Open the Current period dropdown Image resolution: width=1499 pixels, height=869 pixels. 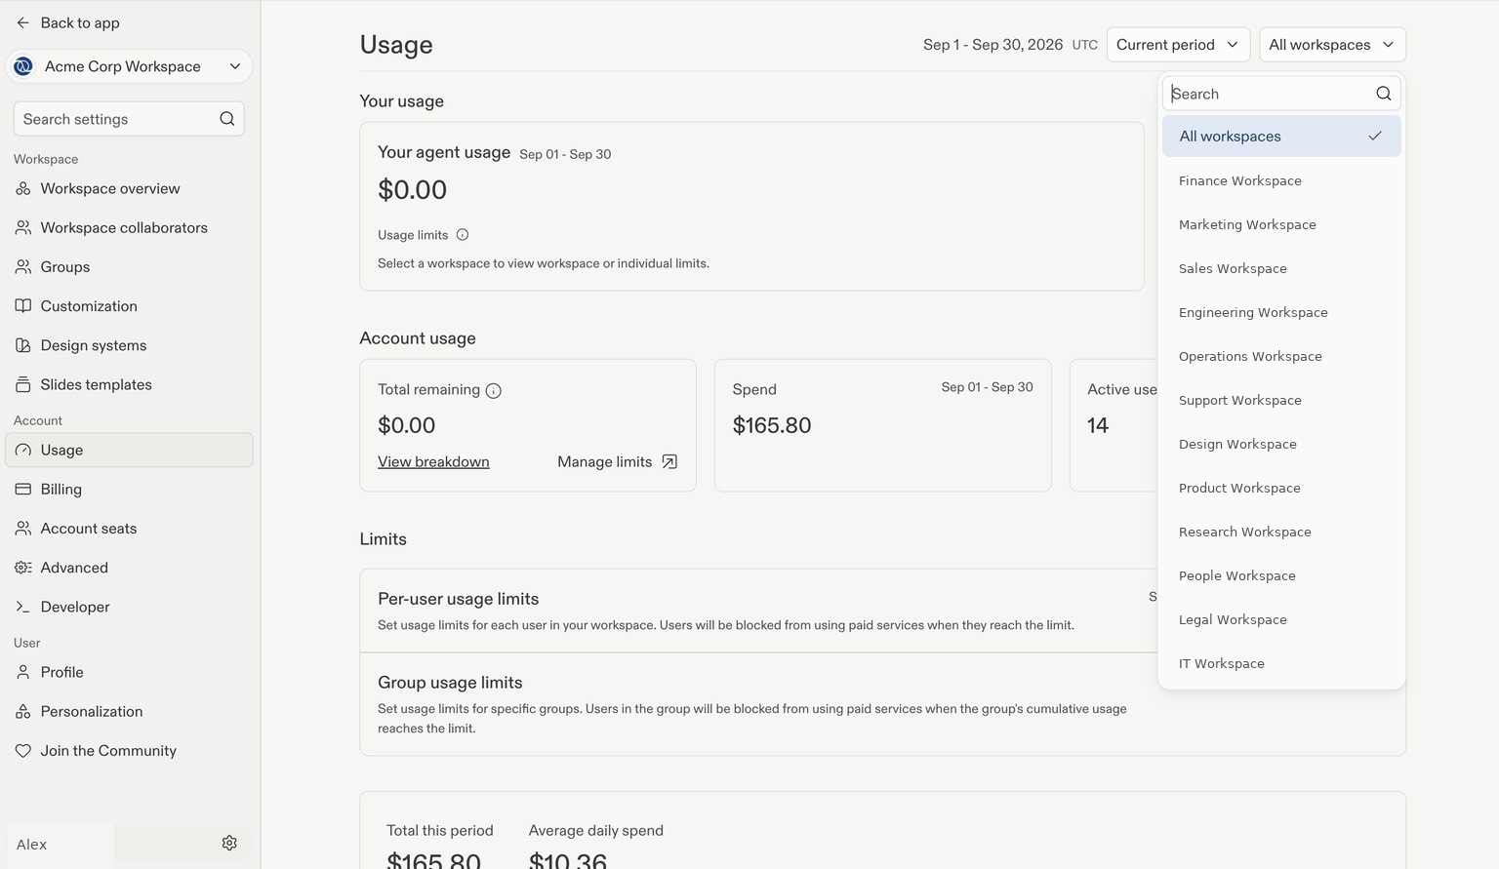1178,45
